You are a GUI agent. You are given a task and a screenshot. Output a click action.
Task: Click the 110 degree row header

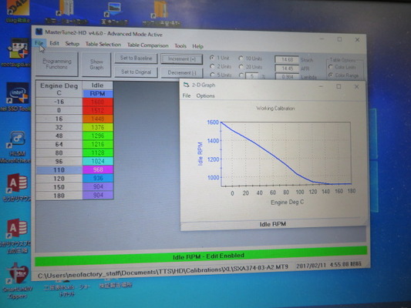tap(59, 170)
